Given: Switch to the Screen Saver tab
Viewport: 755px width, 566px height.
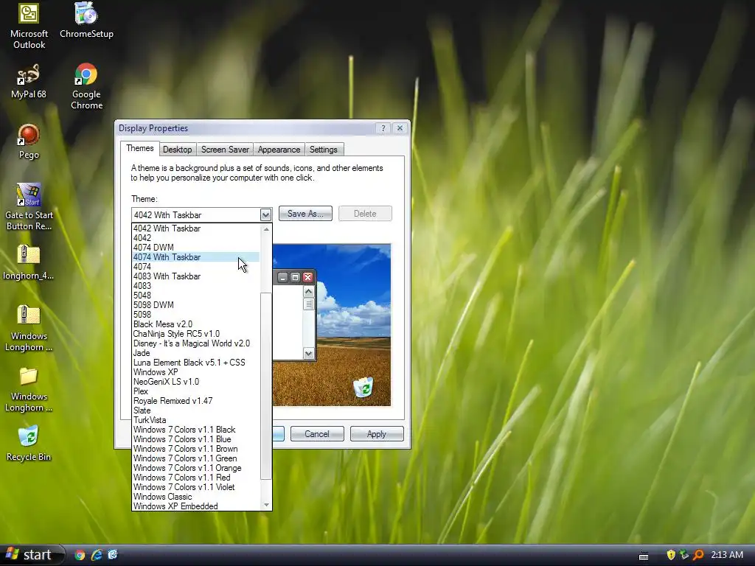Looking at the screenshot, I should click(x=225, y=150).
